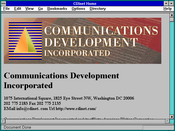Click the status bar progress indicator box
This screenshot has width=175, height=131.
click(158, 127)
